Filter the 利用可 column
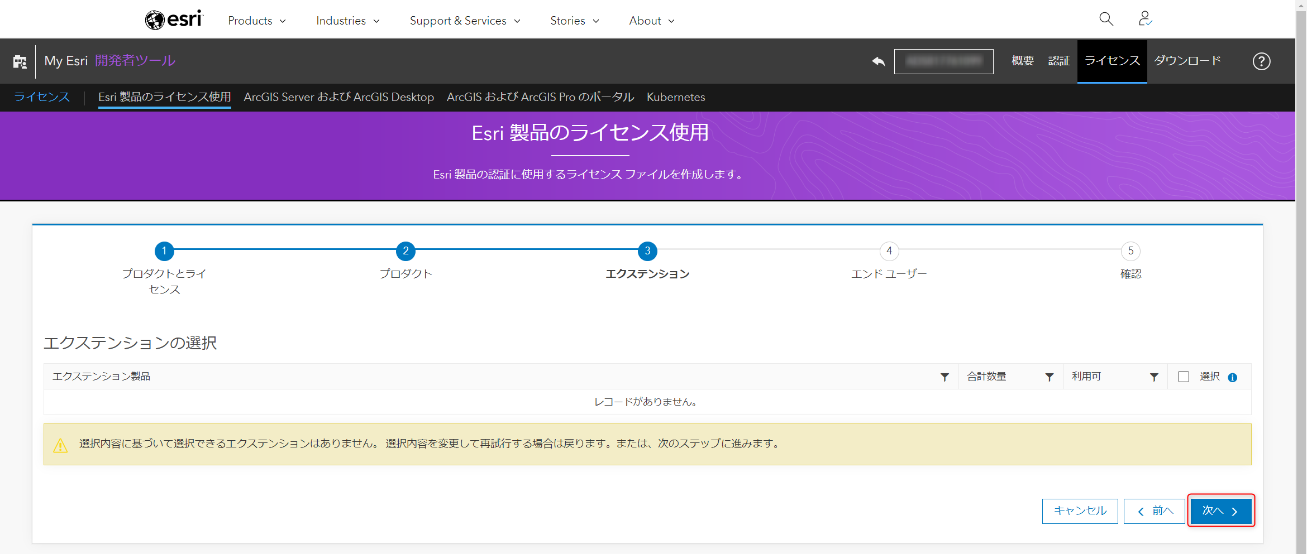1307x554 pixels. [x=1154, y=377]
